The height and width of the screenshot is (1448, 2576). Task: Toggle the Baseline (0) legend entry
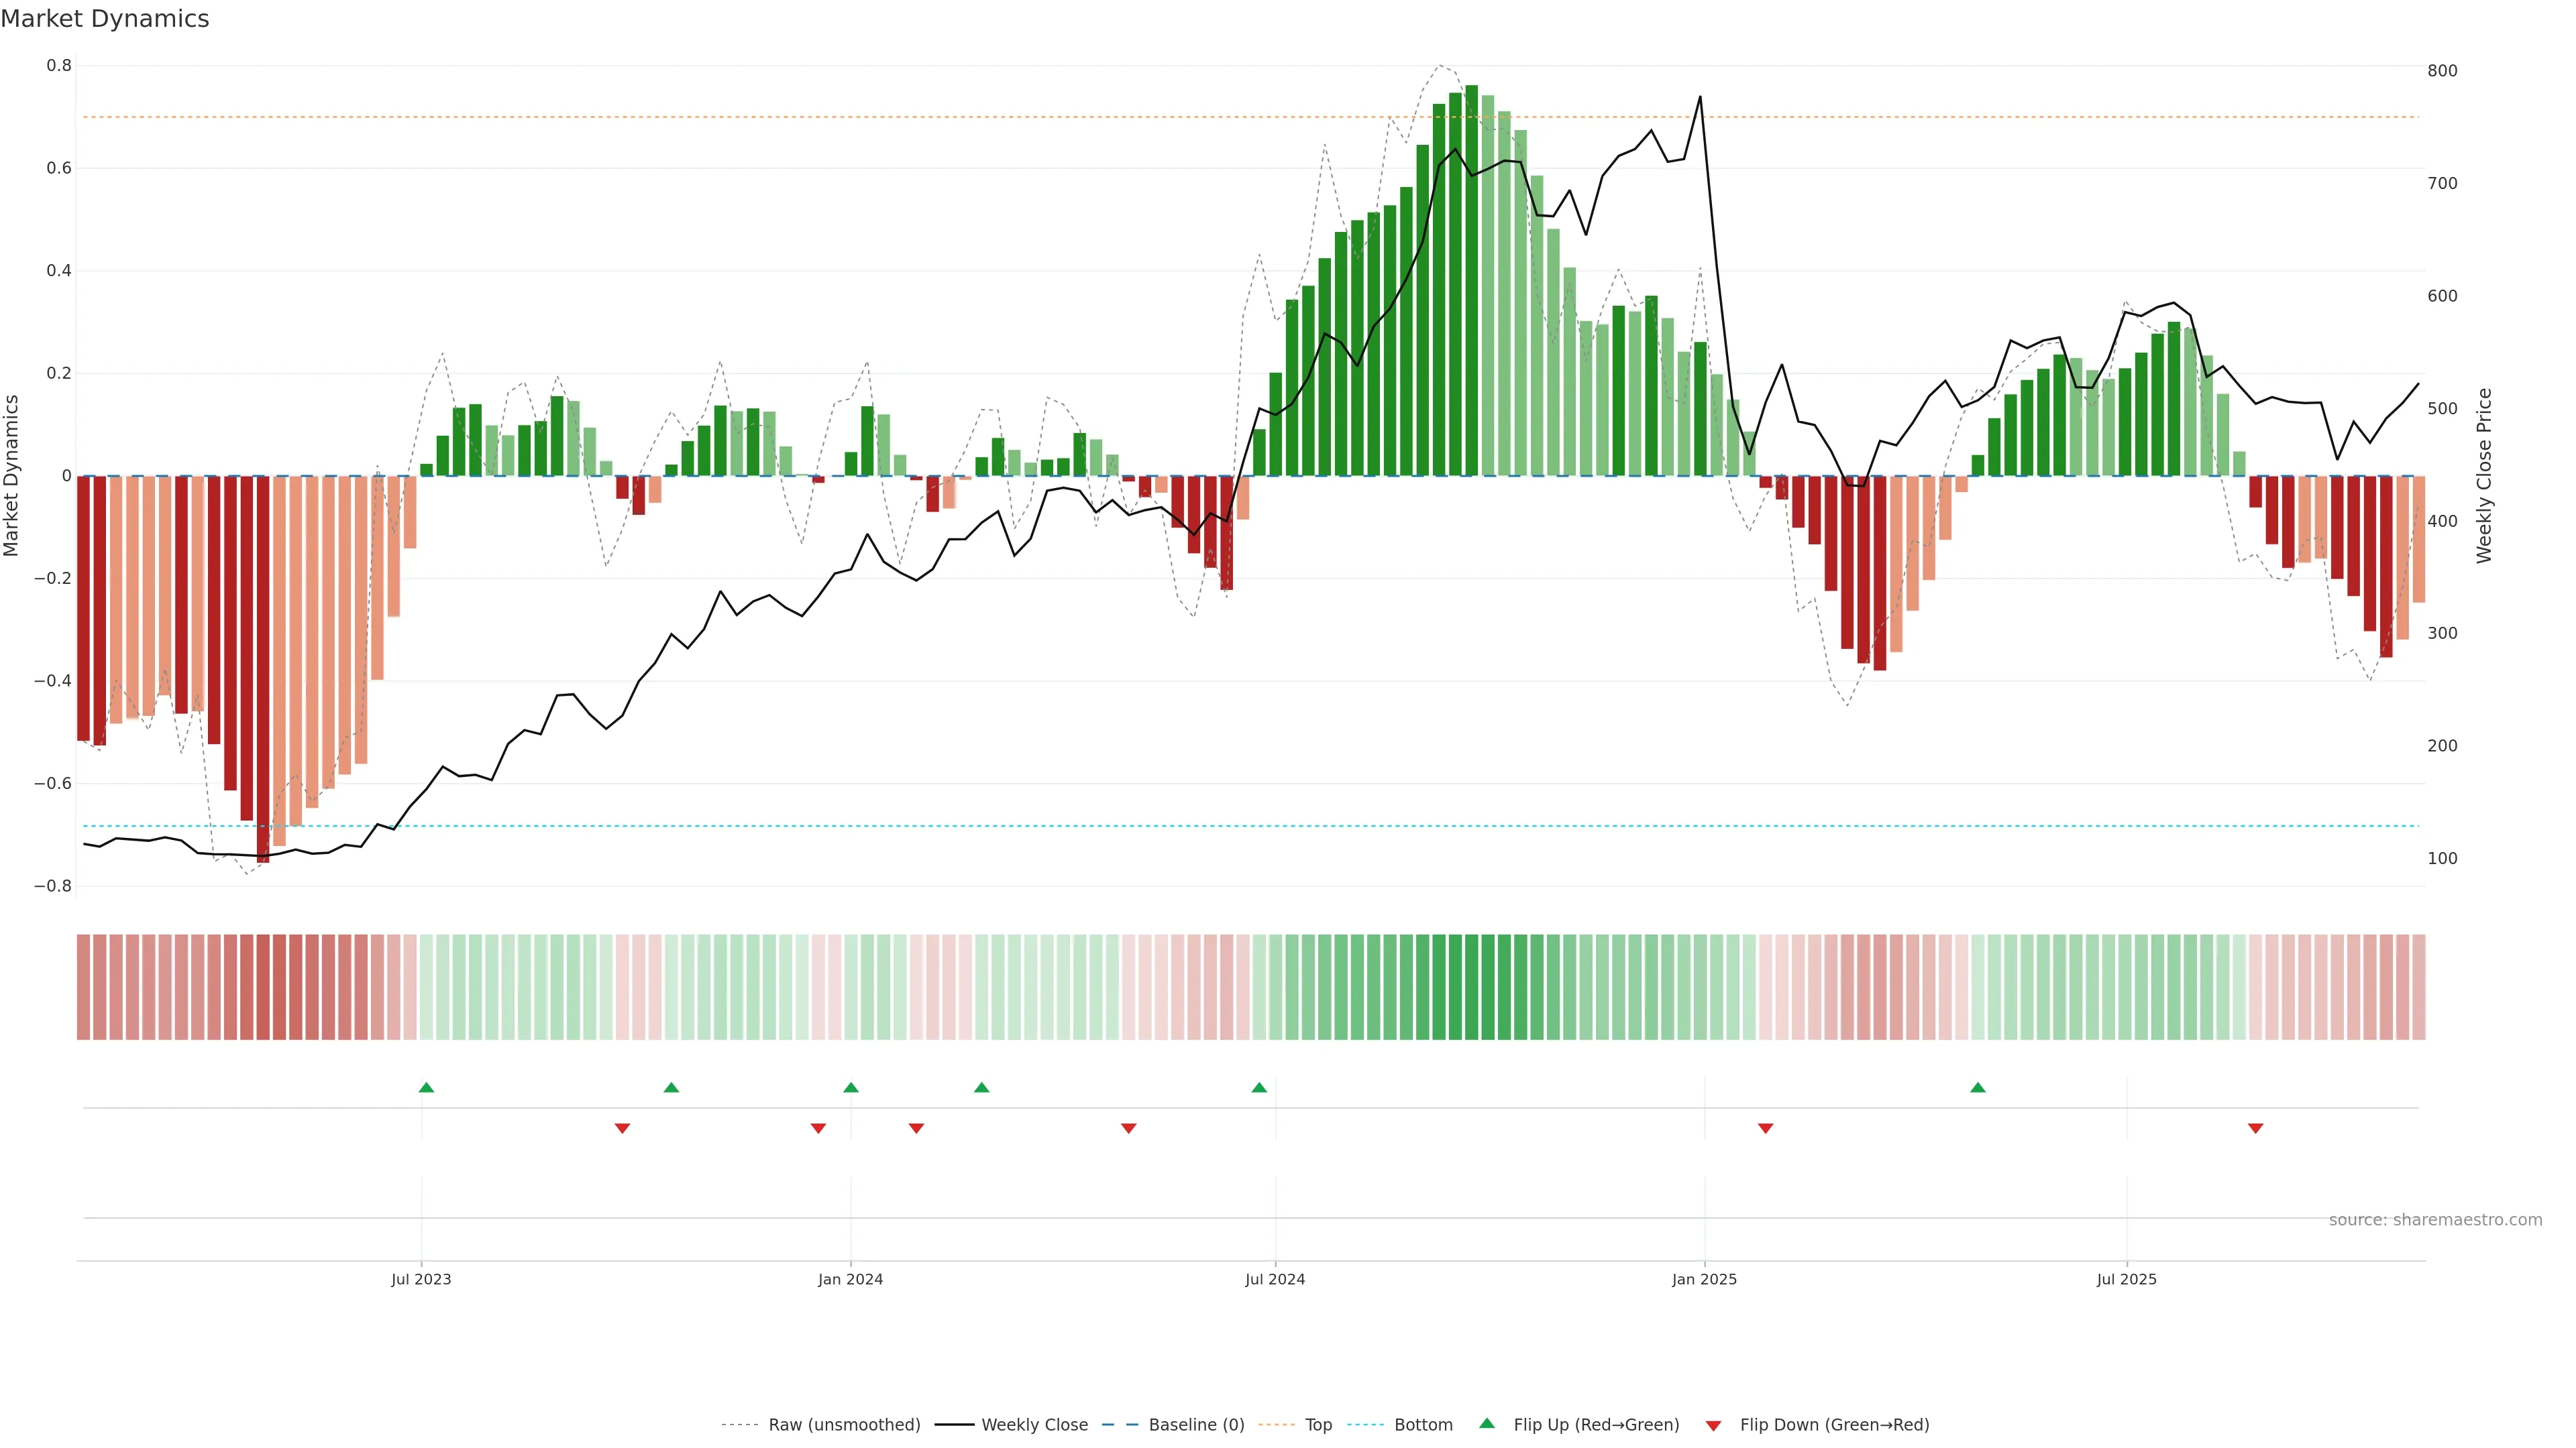click(1196, 1425)
